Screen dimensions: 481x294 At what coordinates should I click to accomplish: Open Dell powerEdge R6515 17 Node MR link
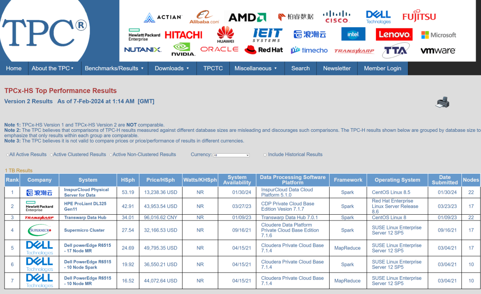coord(88,248)
